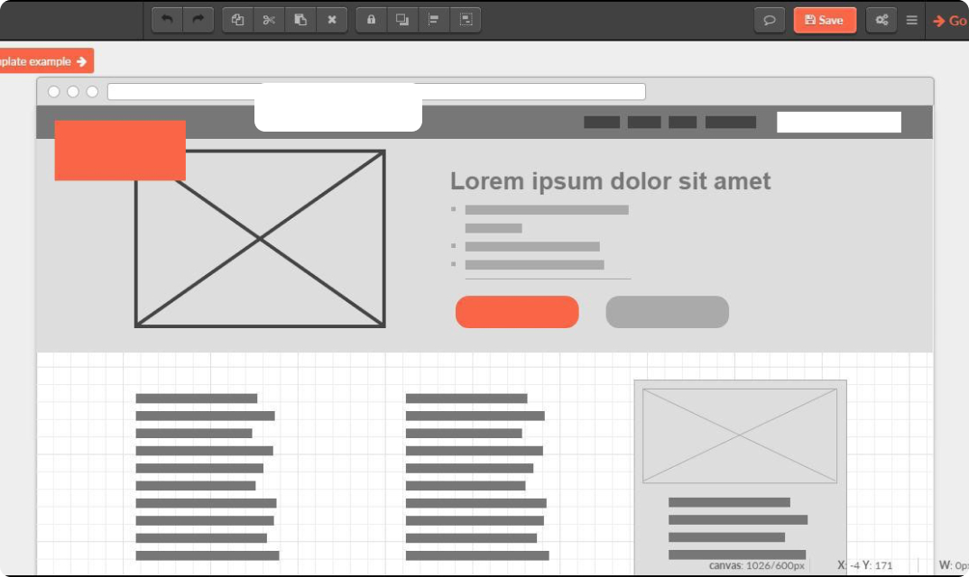Copy selection with the copy icon
The image size is (969, 577).
[238, 20]
